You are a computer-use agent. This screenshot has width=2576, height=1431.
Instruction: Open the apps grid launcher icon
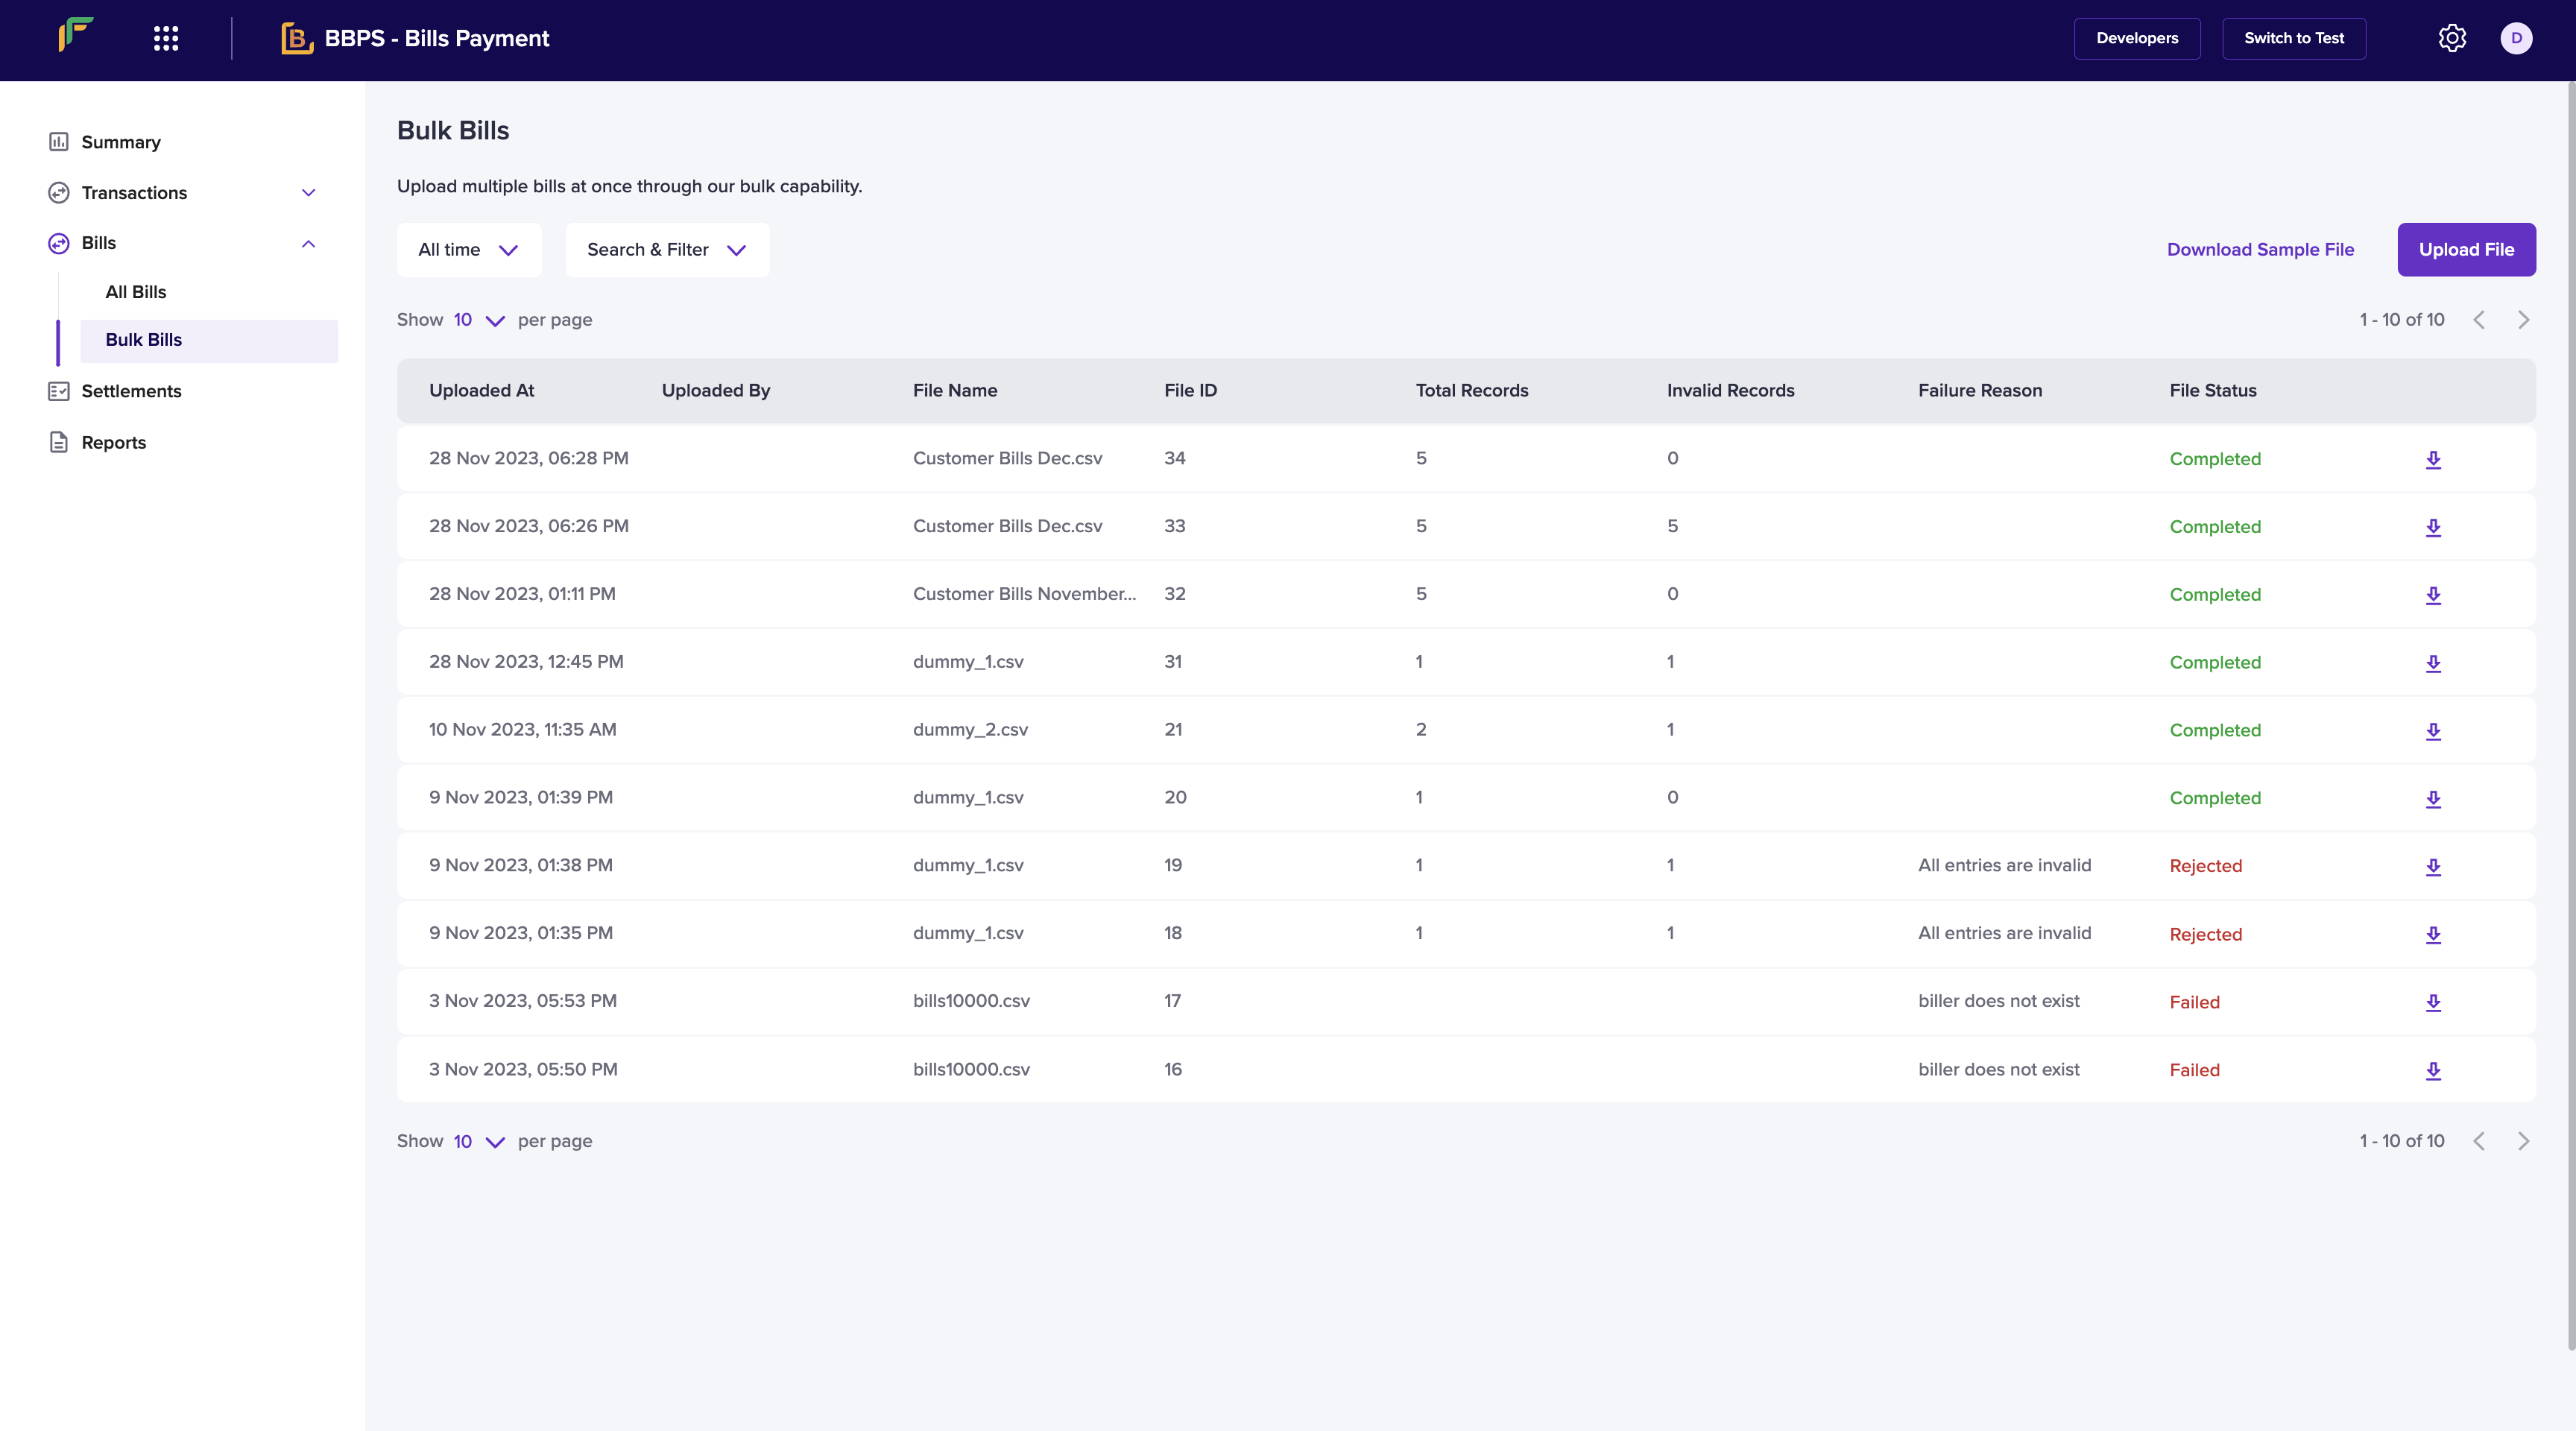click(166, 38)
